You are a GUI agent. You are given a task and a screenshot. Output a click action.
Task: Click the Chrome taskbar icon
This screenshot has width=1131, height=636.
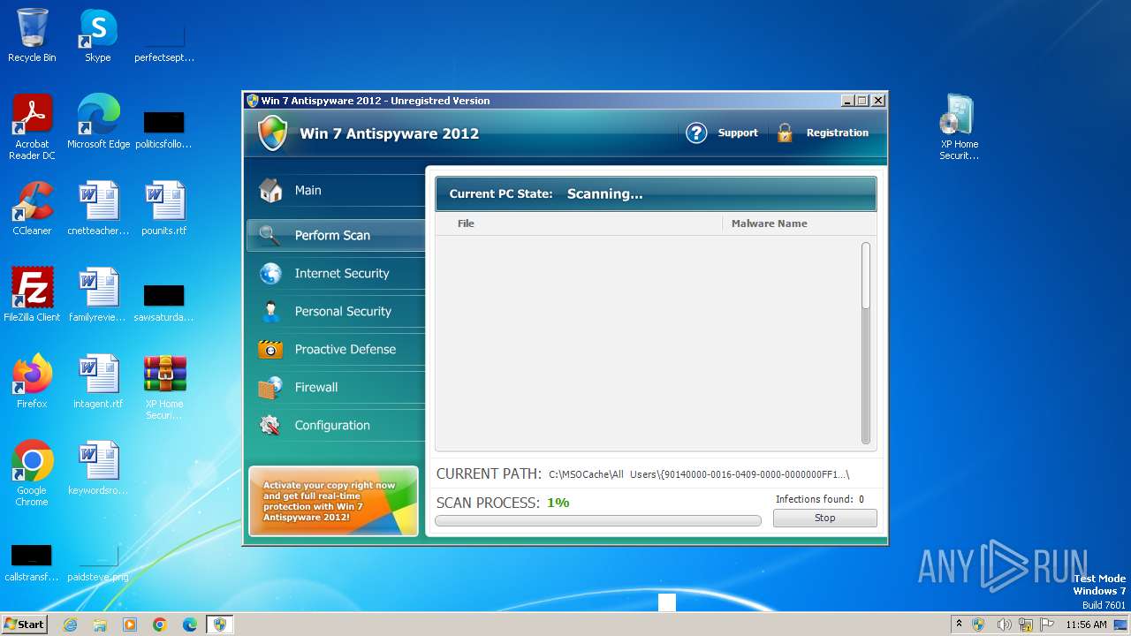pos(160,625)
